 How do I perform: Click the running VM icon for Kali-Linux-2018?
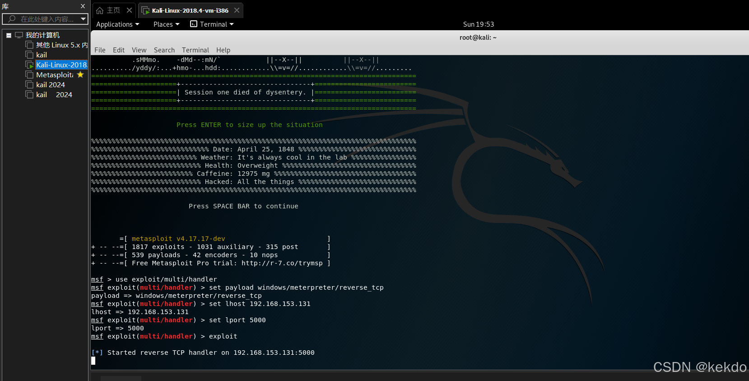click(x=29, y=65)
